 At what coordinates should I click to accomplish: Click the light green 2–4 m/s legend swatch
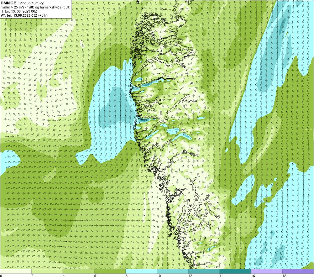point(47,271)
